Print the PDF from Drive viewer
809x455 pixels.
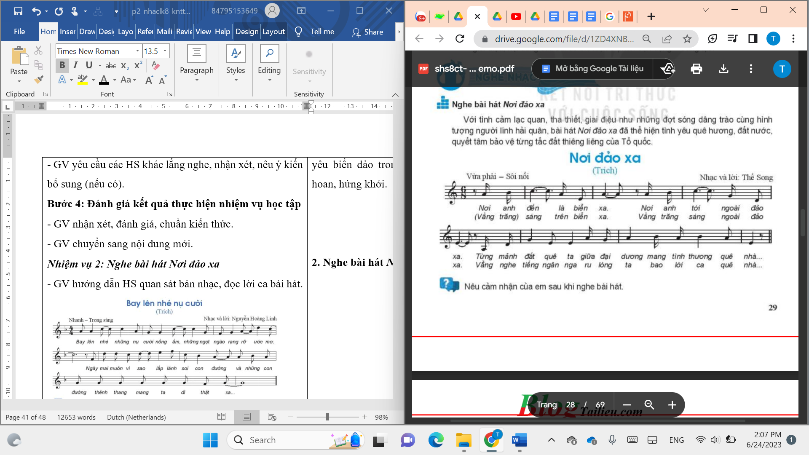coord(696,69)
